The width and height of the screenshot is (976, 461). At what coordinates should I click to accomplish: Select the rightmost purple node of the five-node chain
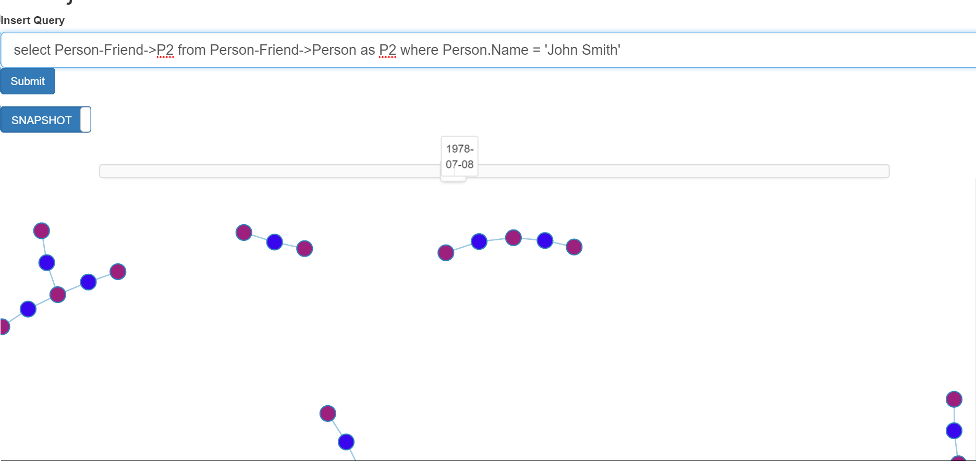[x=574, y=247]
